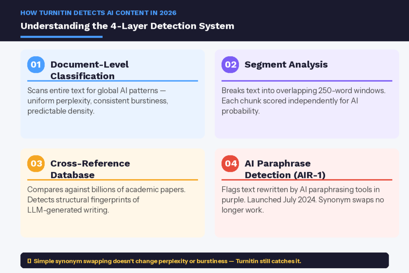Click the 'Scans entire text for global AI patterns' description
This screenshot has width=409, height=273.
tap(97, 101)
